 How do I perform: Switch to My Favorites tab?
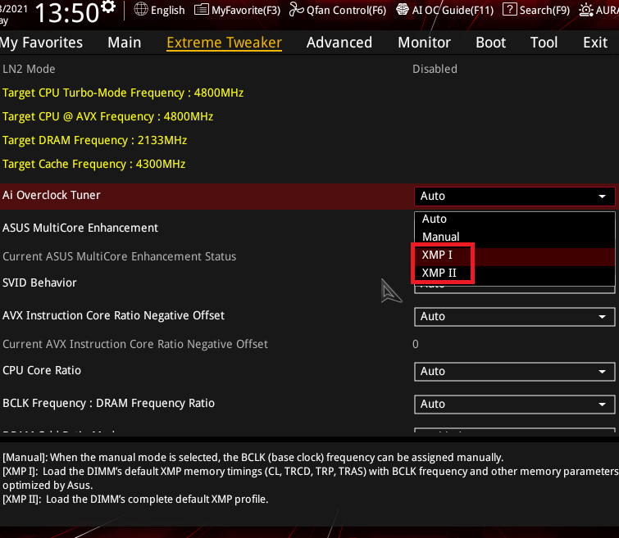[x=42, y=43]
